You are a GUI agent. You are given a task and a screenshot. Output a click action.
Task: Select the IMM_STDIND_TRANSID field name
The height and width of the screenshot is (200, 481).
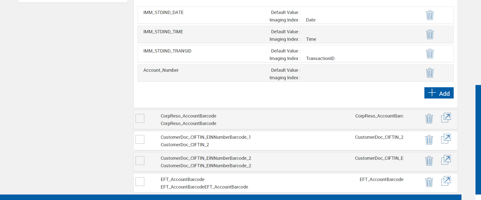click(167, 51)
